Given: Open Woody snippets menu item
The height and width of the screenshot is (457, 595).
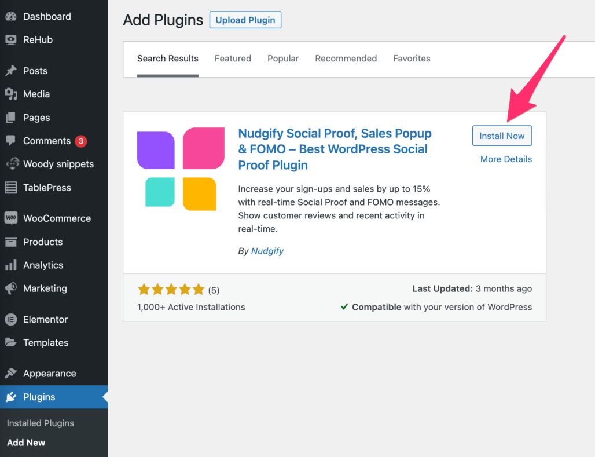Looking at the screenshot, I should [x=54, y=164].
